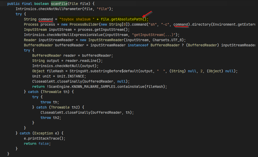Click "getInputStream(...)" string literal

(x=154, y=35)
